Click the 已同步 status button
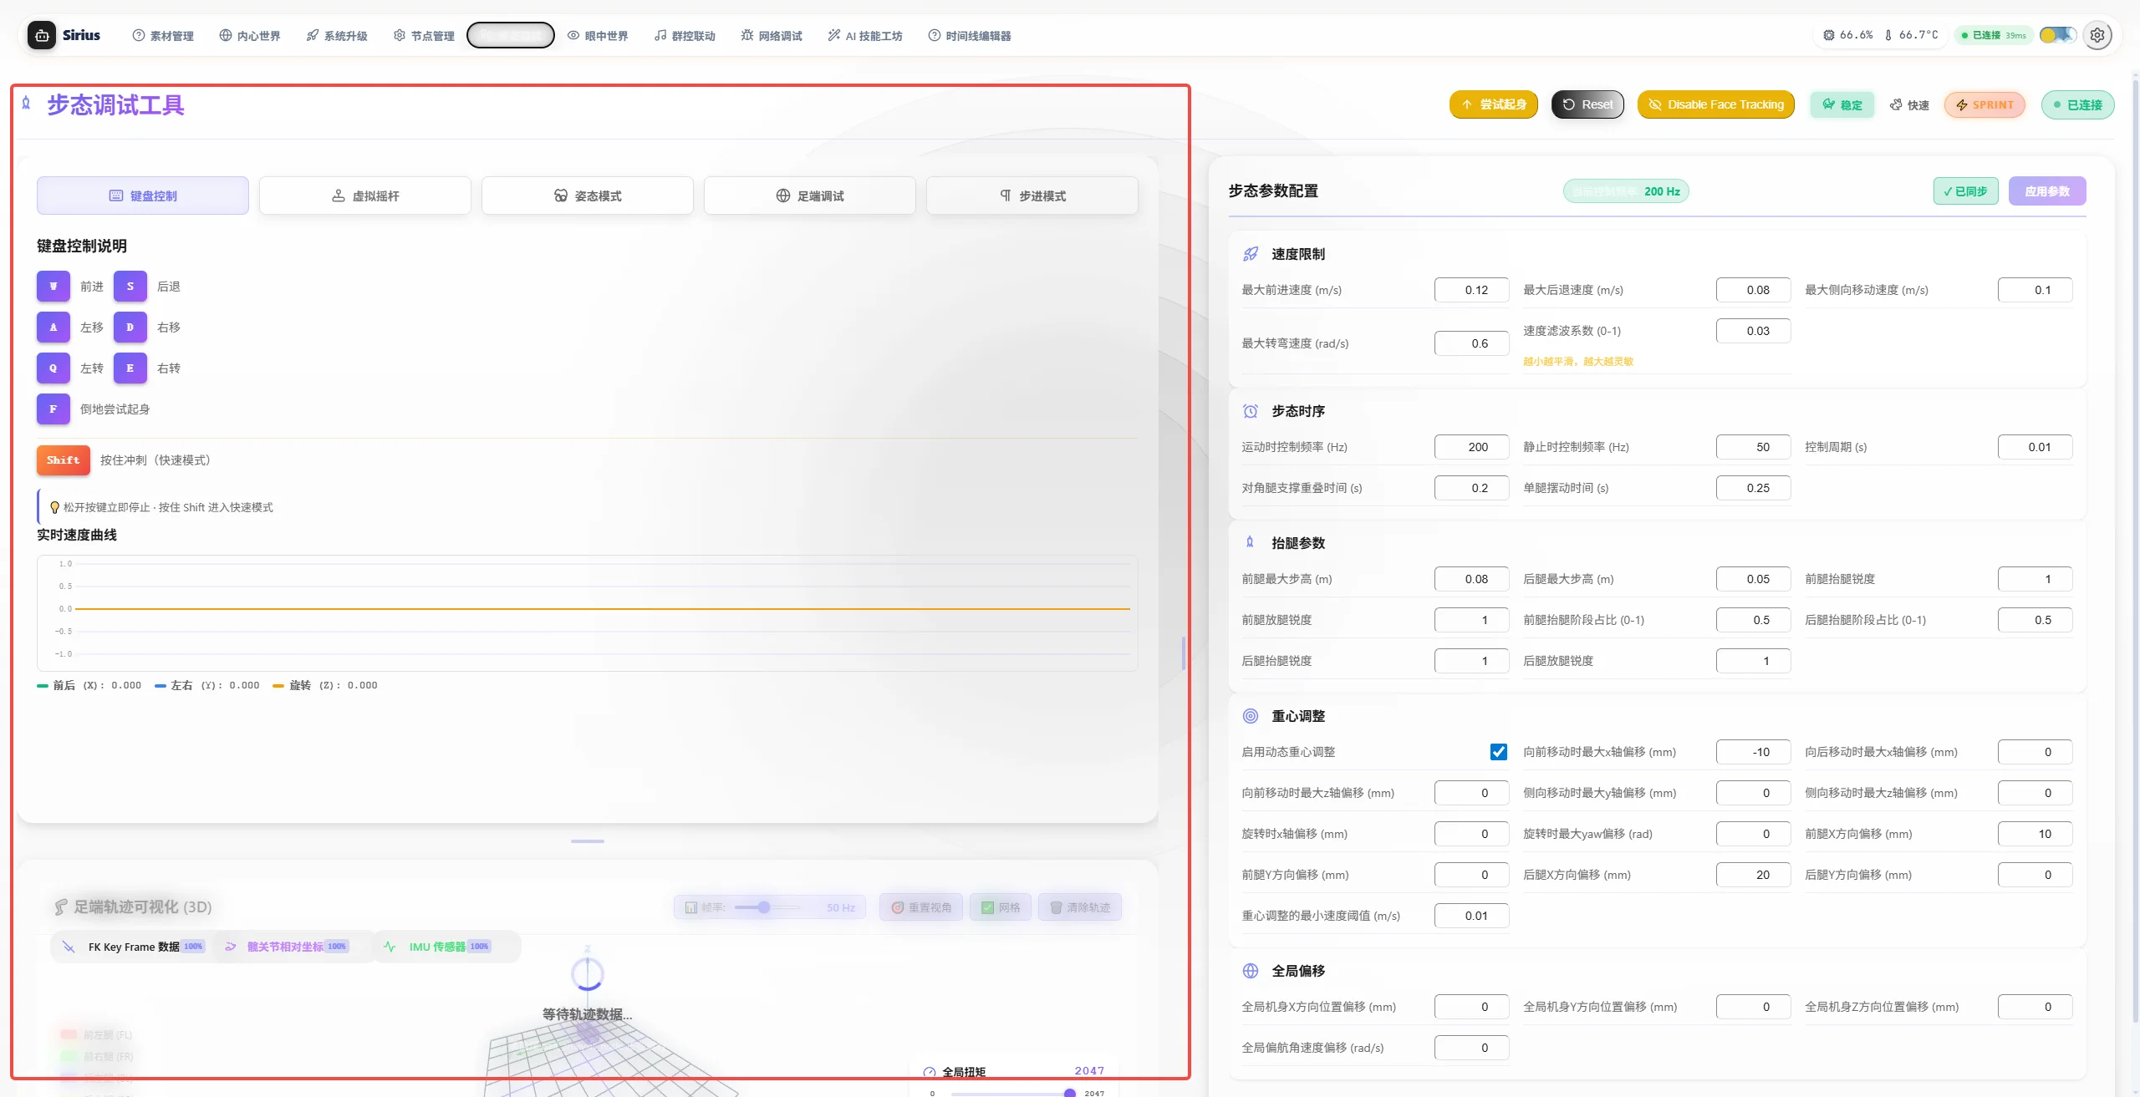 tap(1965, 191)
